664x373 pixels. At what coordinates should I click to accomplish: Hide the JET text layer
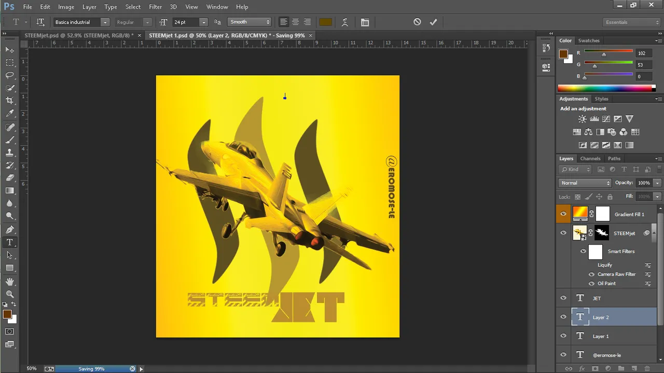pos(563,298)
